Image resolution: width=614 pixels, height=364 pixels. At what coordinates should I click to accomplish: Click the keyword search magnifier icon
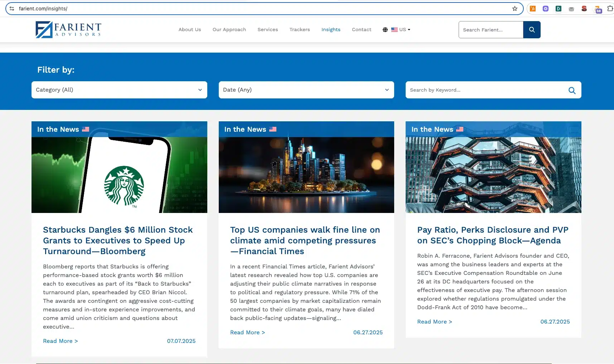click(572, 90)
